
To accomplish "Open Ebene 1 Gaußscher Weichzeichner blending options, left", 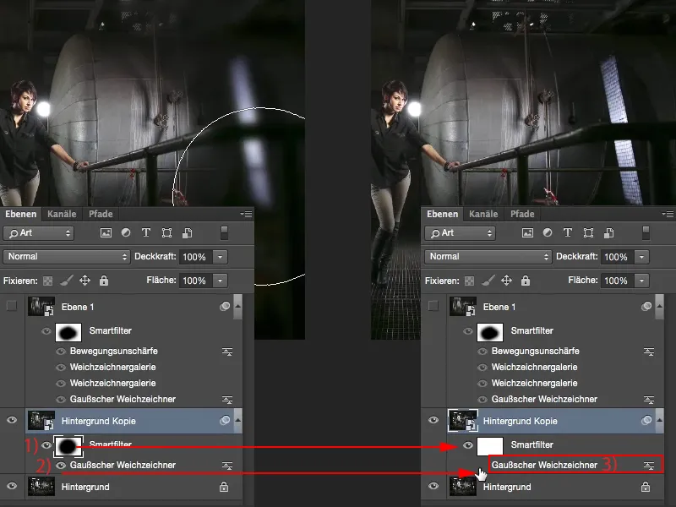I will click(227, 400).
